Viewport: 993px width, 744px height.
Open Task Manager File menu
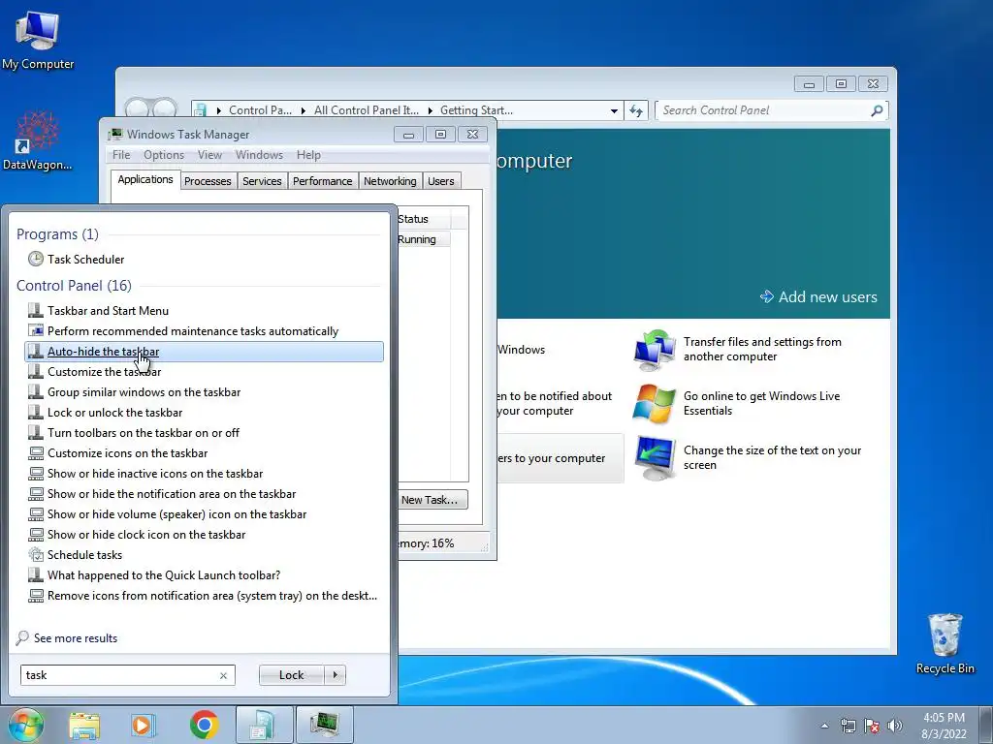tap(121, 155)
